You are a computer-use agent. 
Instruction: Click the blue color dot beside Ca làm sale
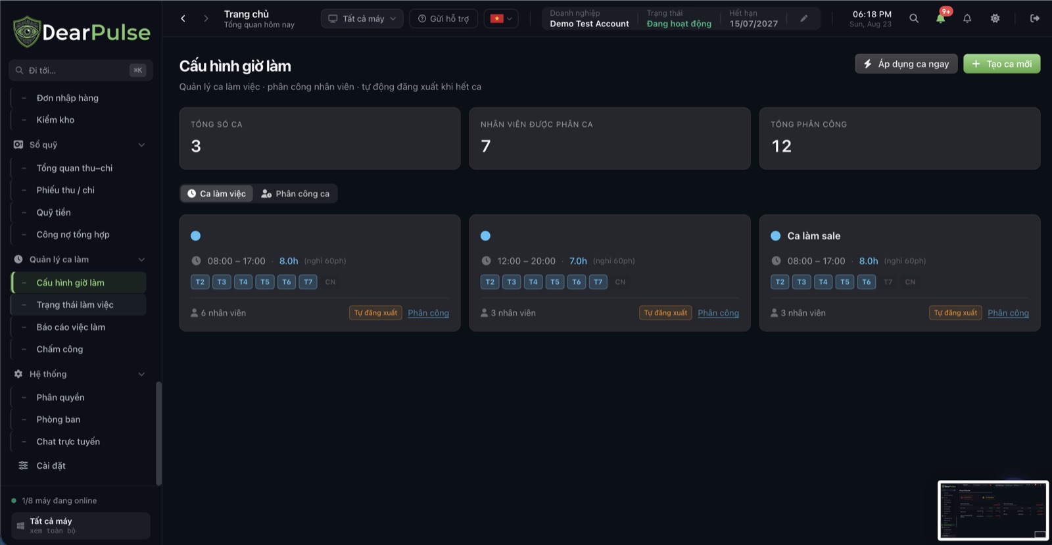(776, 236)
